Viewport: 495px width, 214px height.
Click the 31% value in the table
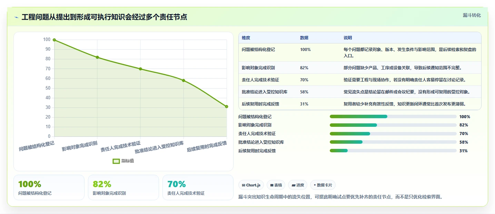(304, 104)
